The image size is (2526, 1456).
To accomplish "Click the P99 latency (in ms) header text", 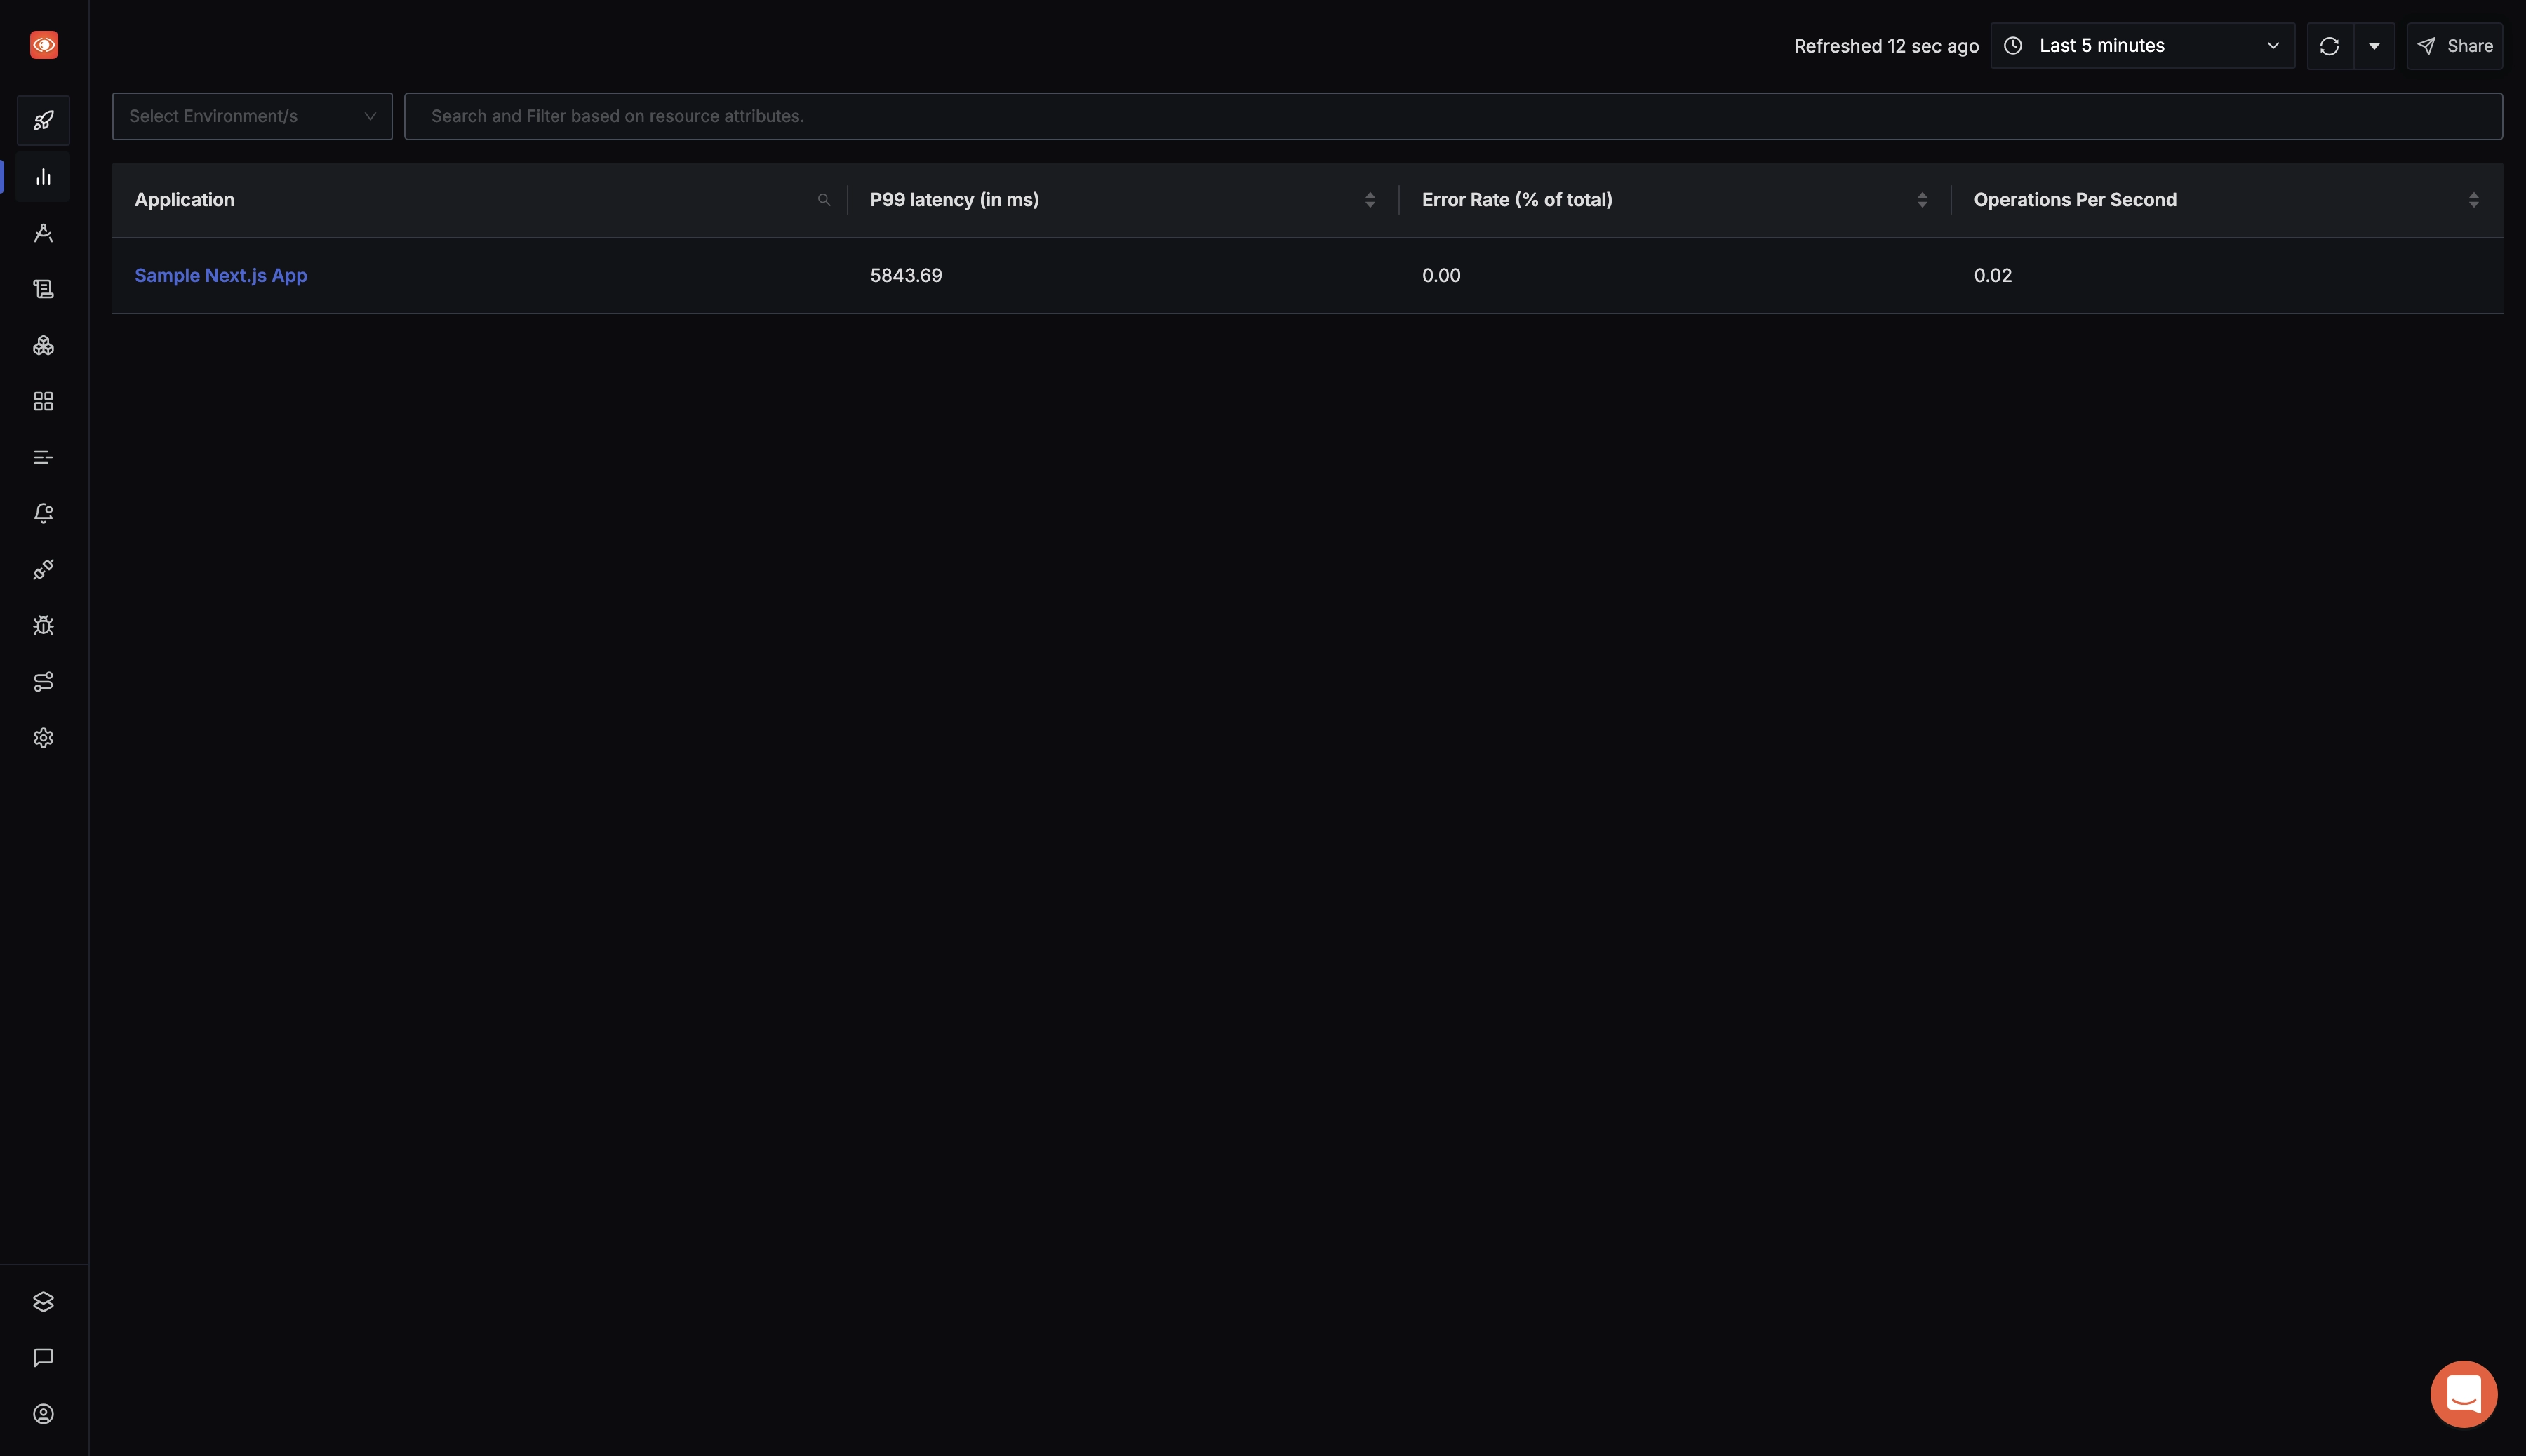I will [954, 200].
